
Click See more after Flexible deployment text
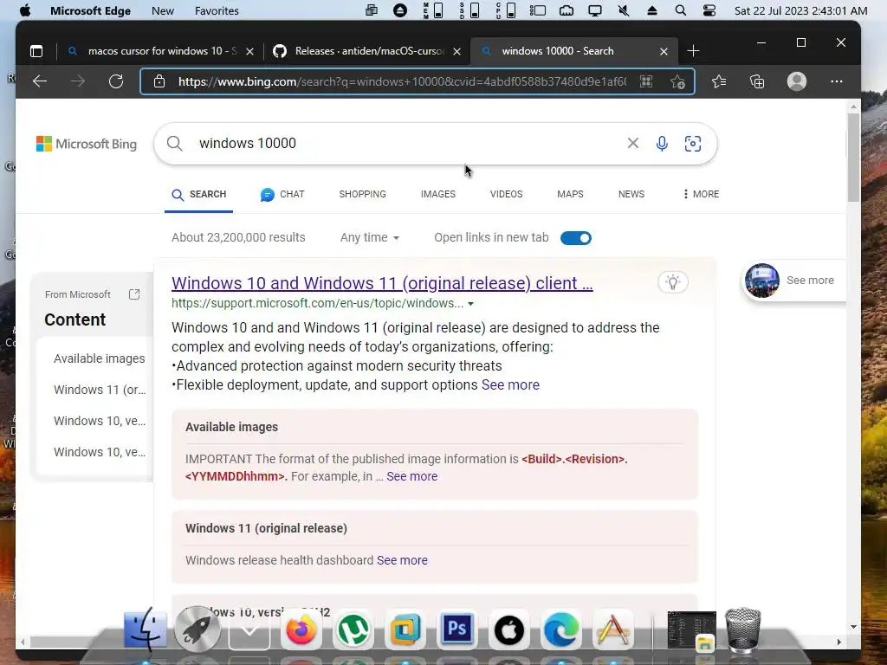510,385
